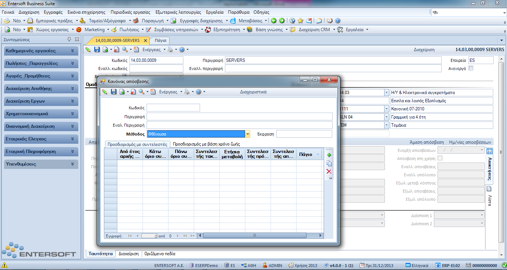Screen dimensions: 507x270
Task: Open Ενέργειες dropdown in Κανόνας απόσβεσης dialog
Action: 170,92
